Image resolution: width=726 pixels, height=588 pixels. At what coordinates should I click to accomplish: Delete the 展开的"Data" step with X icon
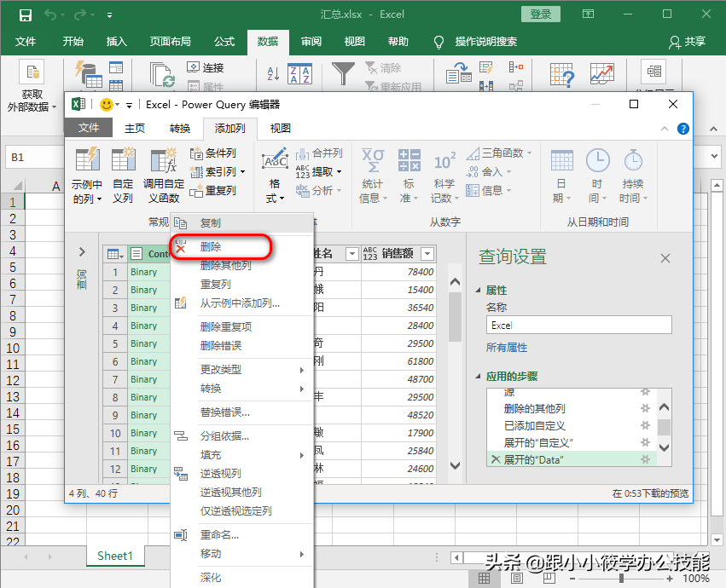[x=495, y=459]
